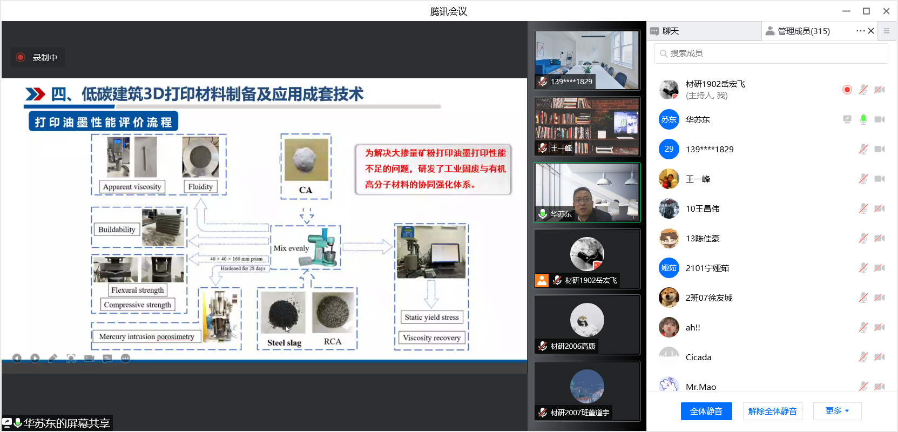
Task: Select 华苏东's video thumbnail
Action: [x=587, y=192]
